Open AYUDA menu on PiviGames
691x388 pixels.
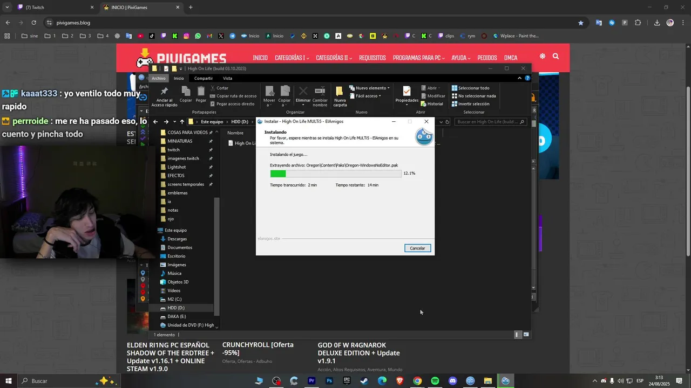pyautogui.click(x=460, y=58)
